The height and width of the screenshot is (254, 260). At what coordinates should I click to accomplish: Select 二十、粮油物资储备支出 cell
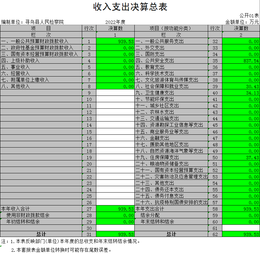pyautogui.click(x=171, y=164)
